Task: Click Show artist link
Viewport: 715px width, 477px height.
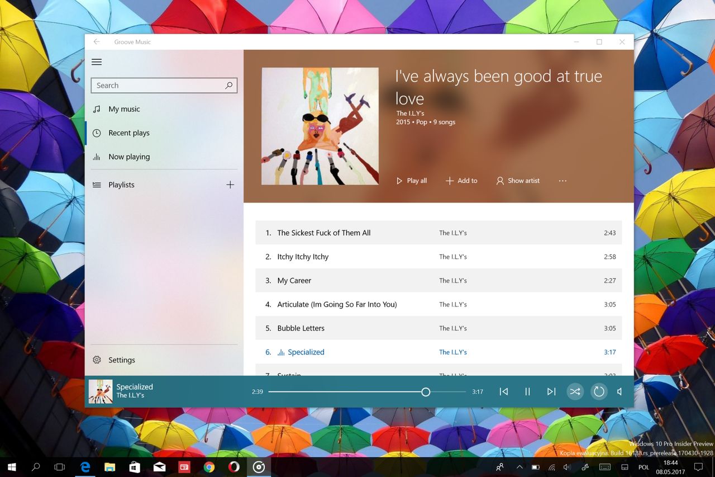Action: point(518,181)
